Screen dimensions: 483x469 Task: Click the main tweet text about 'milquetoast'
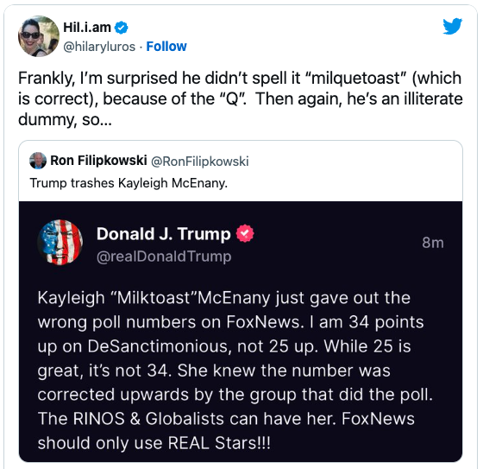241,98
